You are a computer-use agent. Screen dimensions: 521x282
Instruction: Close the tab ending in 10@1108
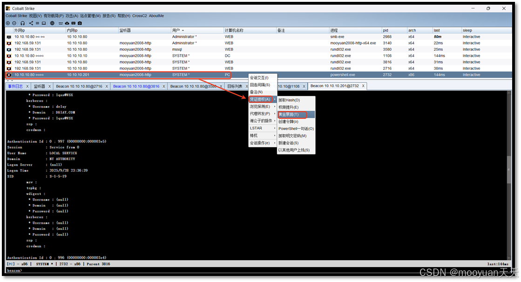click(304, 87)
